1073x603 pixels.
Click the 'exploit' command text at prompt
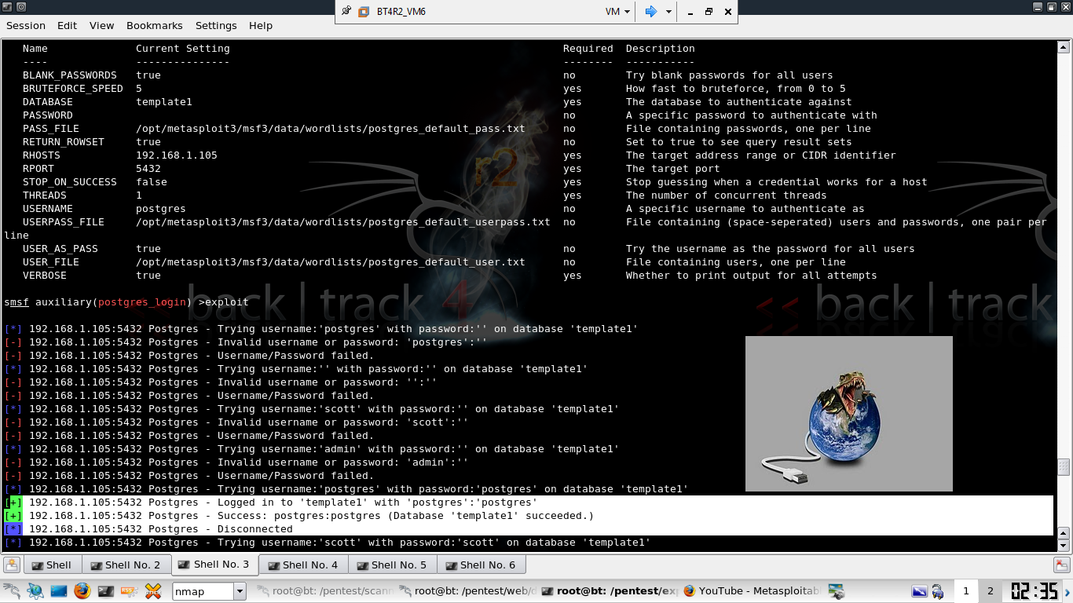coord(226,301)
